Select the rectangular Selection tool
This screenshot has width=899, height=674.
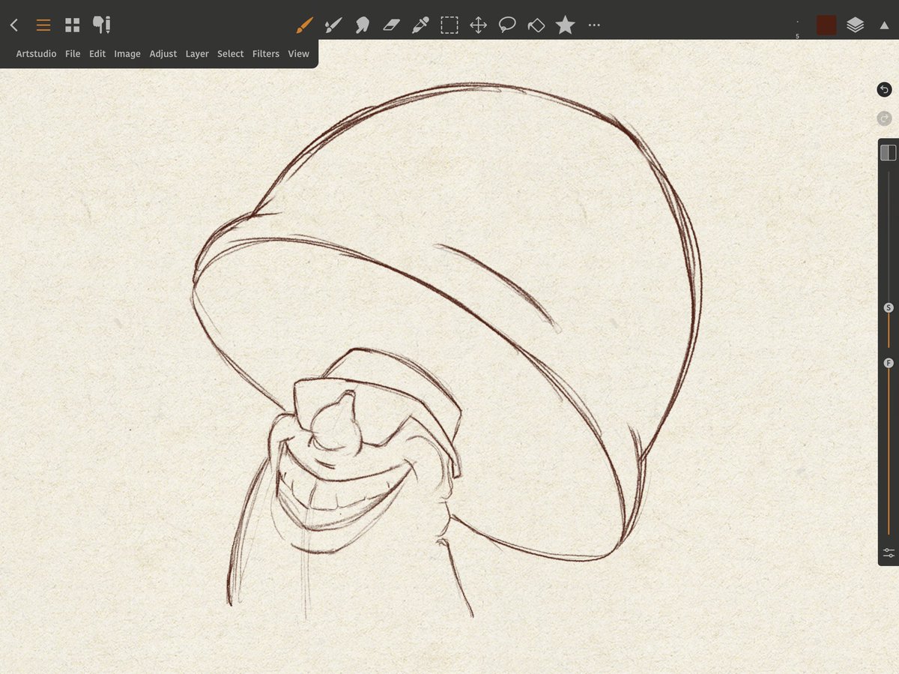(x=449, y=25)
